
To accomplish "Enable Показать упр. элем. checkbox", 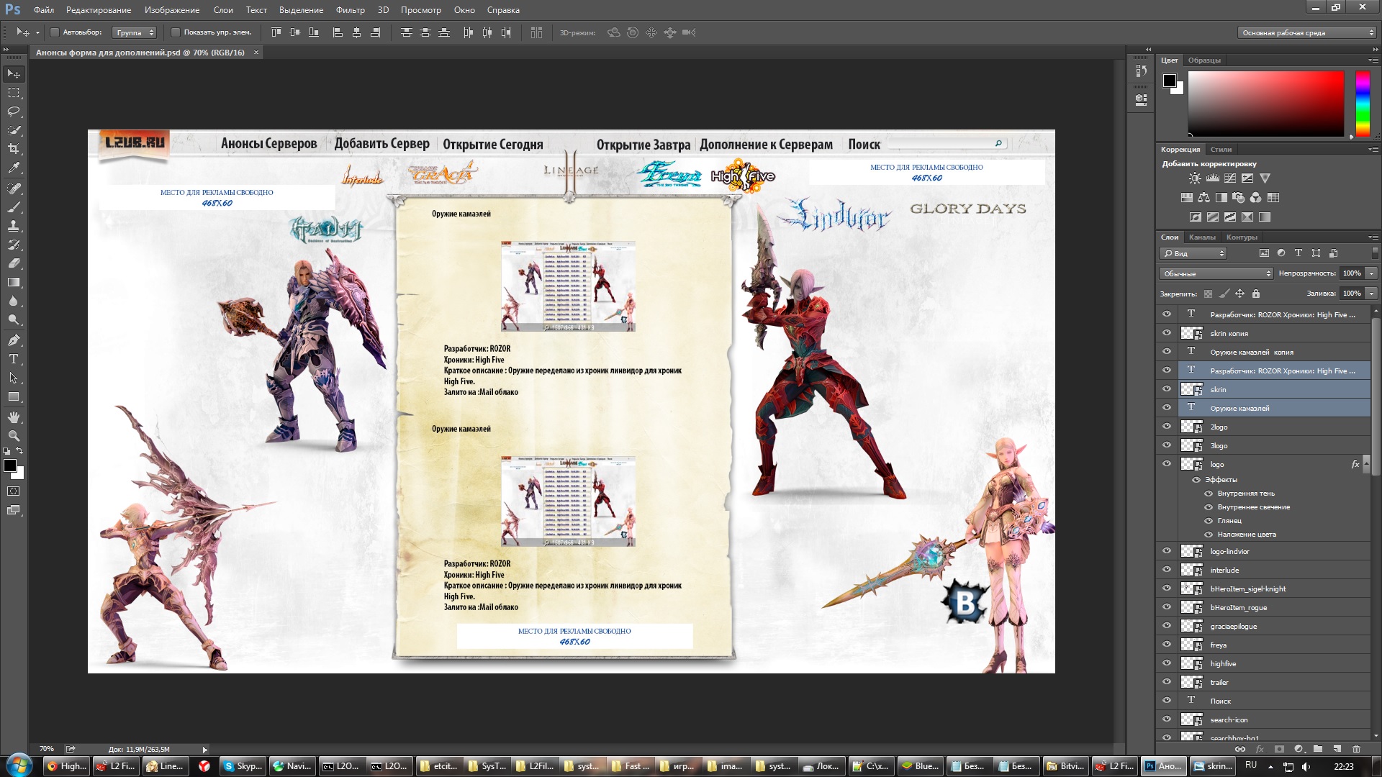I will point(175,32).
